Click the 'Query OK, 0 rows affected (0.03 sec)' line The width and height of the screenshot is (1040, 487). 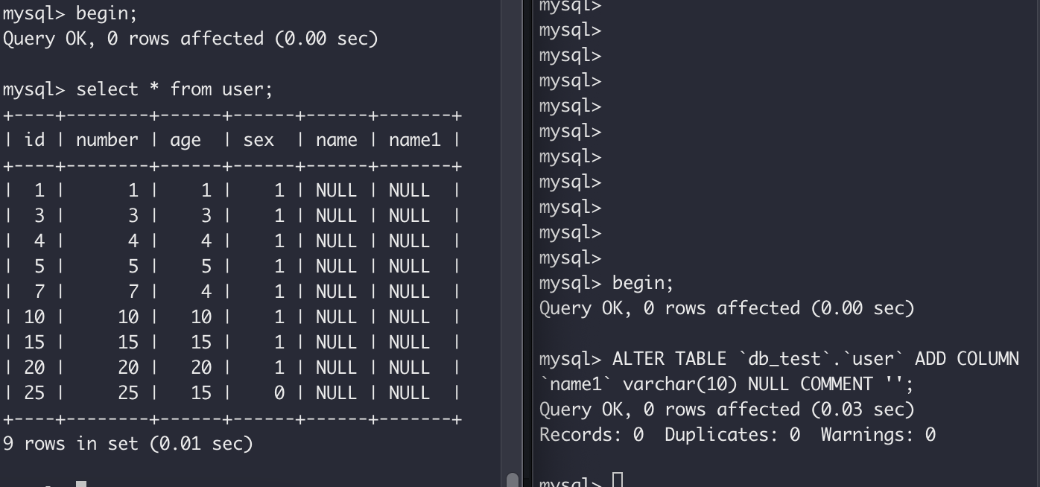point(727,410)
